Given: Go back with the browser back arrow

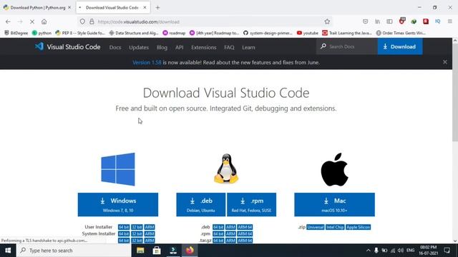Looking at the screenshot, I should [x=8, y=21].
